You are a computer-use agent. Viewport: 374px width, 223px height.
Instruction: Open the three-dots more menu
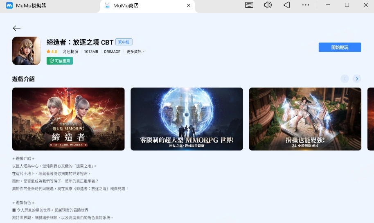pos(306,5)
